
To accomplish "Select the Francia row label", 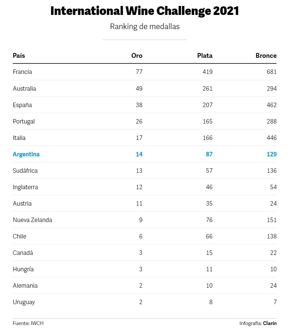I will pos(22,72).
